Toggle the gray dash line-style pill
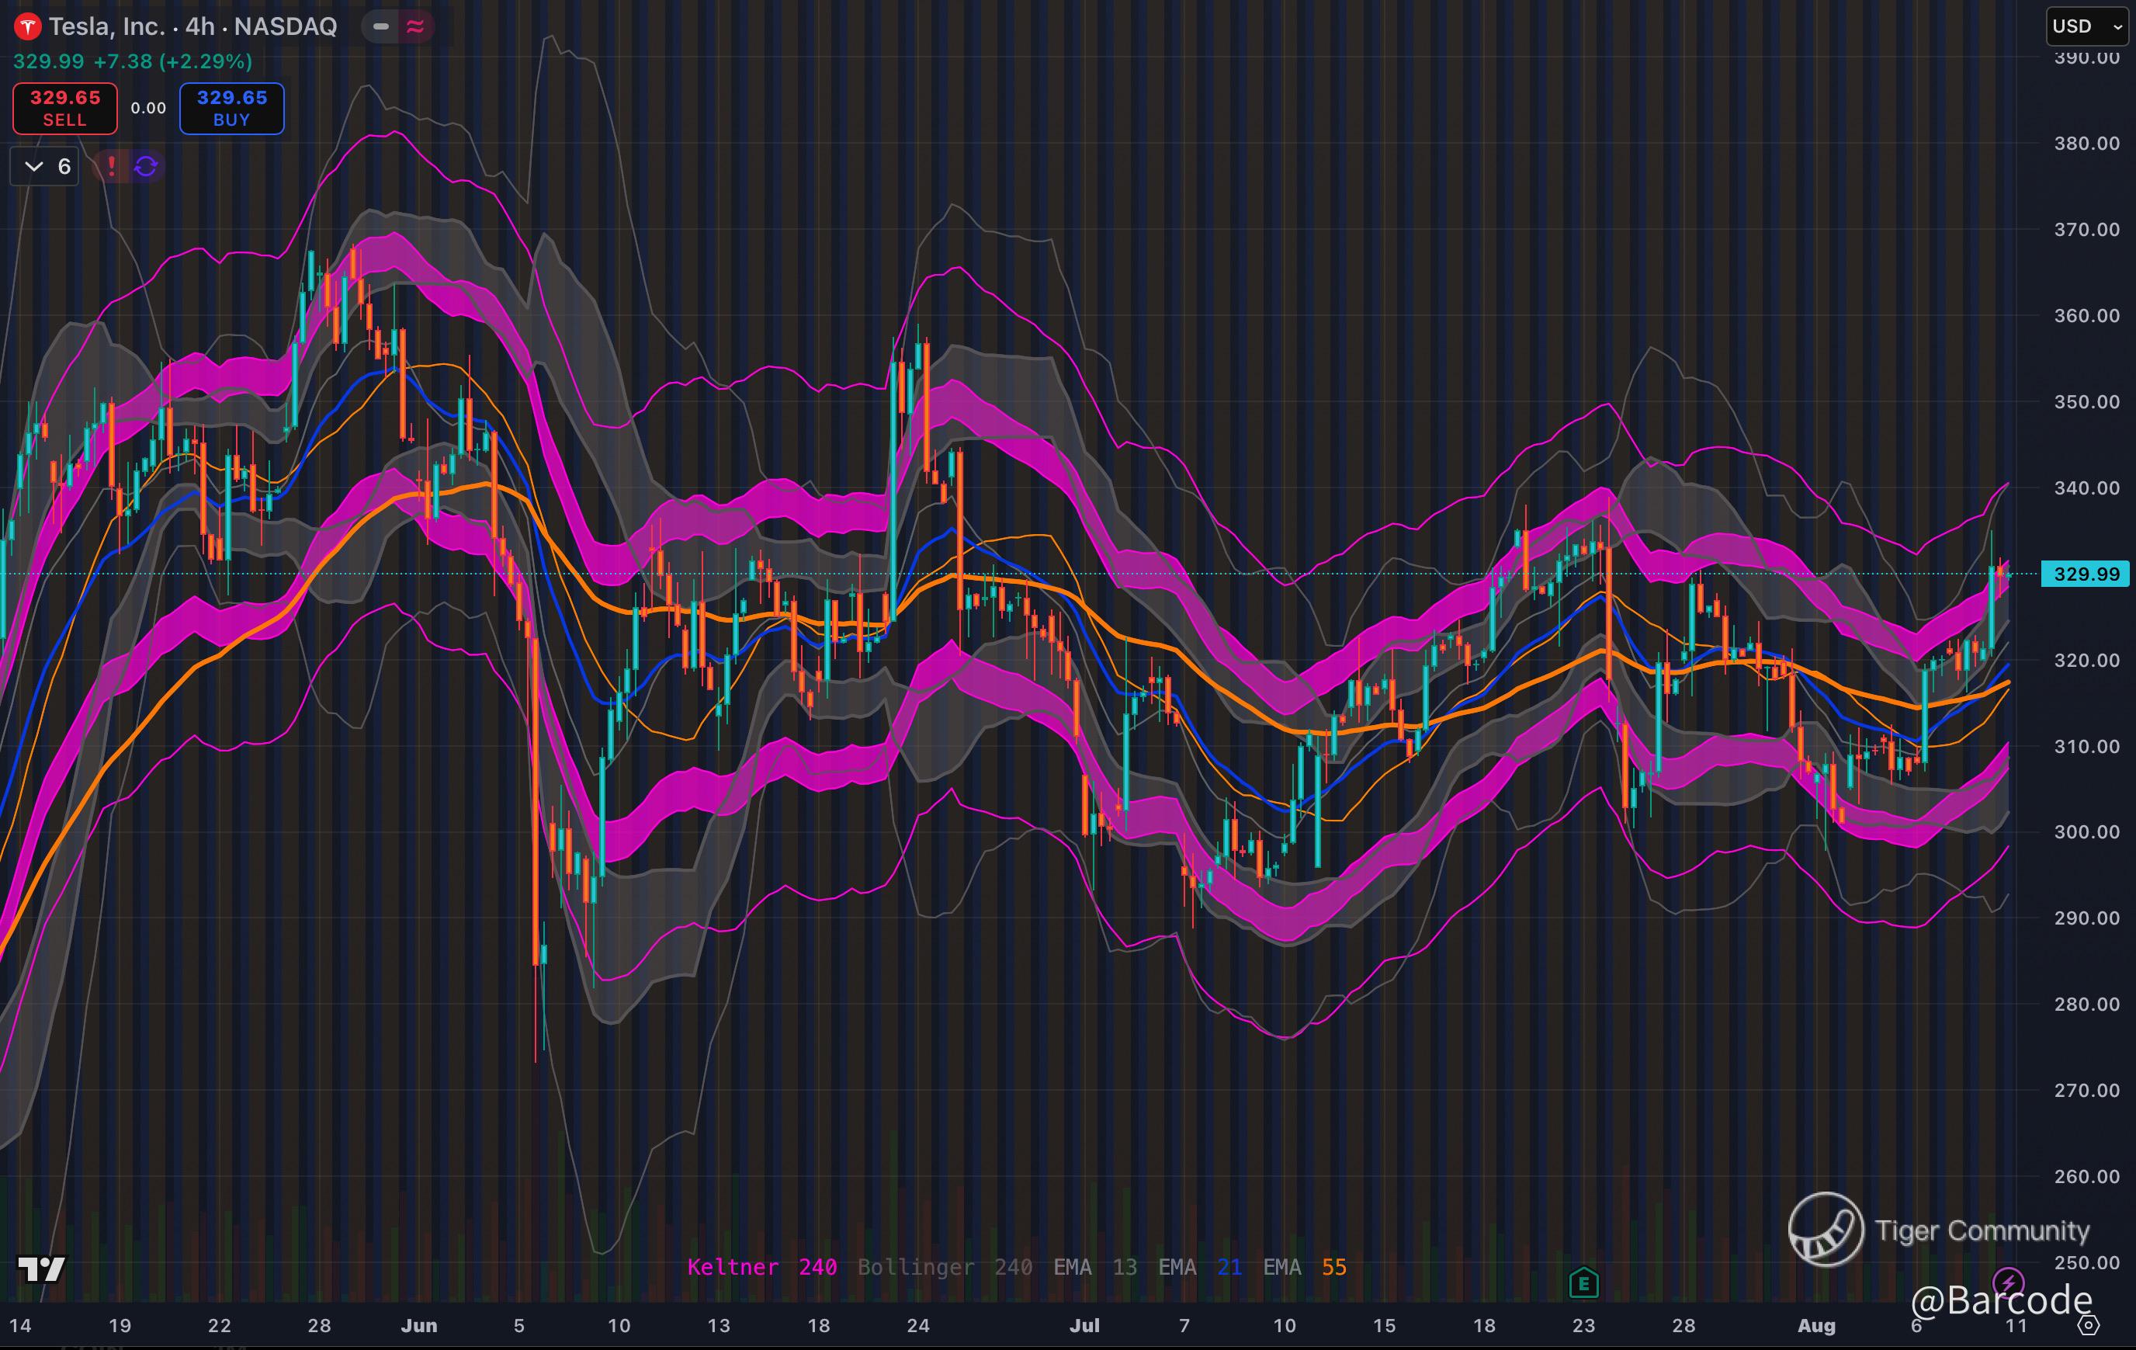Screen dimensions: 2136x1350 380,26
